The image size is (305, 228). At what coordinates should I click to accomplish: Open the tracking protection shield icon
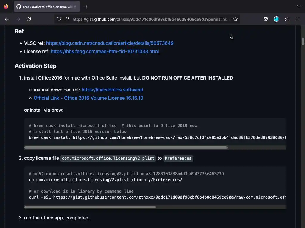point(59,19)
